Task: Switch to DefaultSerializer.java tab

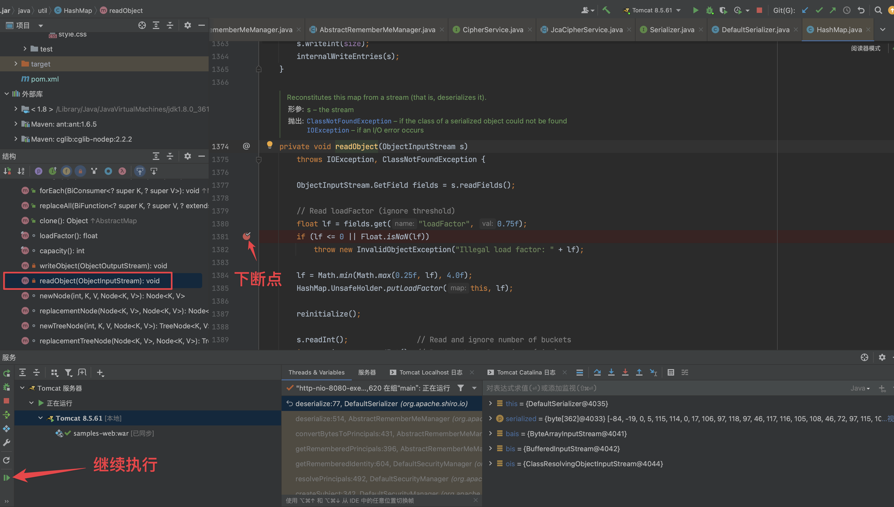Action: tap(755, 30)
